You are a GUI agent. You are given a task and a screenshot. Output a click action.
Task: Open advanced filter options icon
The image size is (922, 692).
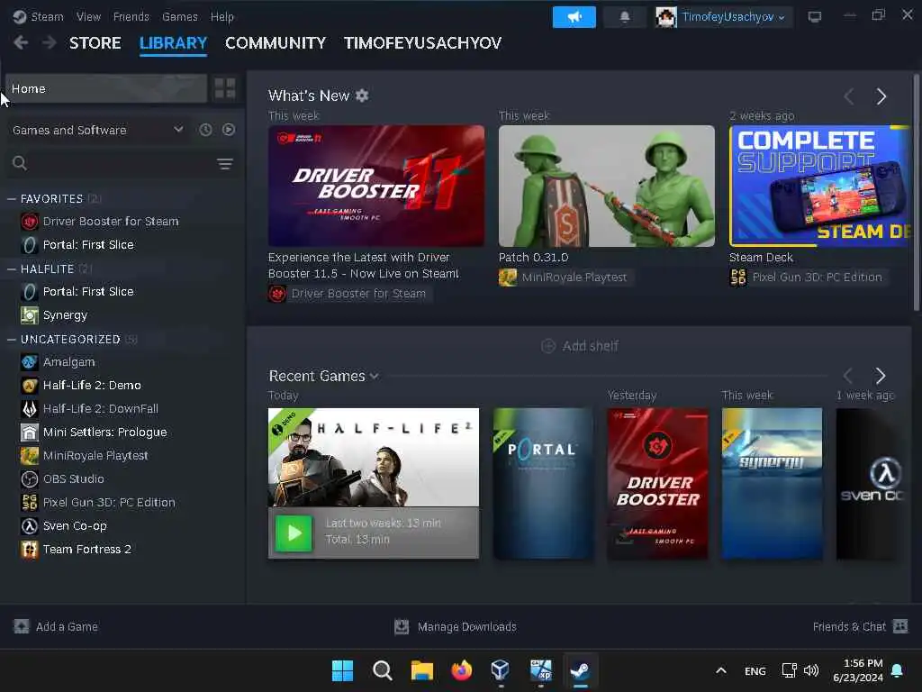tap(225, 164)
